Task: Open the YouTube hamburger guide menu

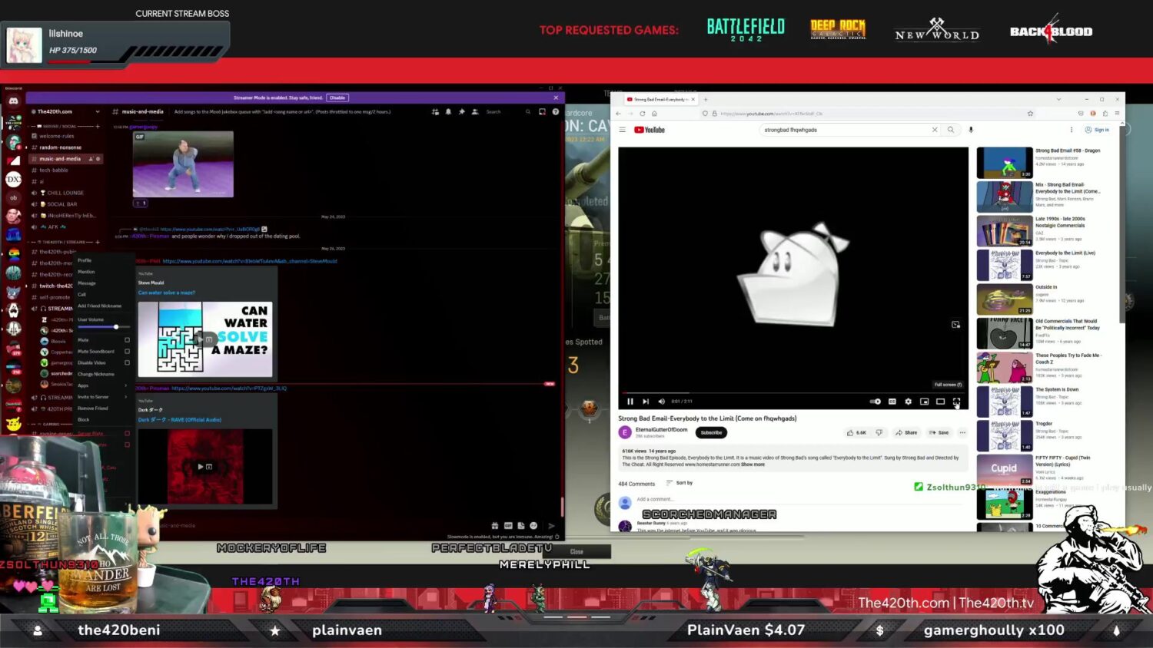Action: pyautogui.click(x=623, y=130)
